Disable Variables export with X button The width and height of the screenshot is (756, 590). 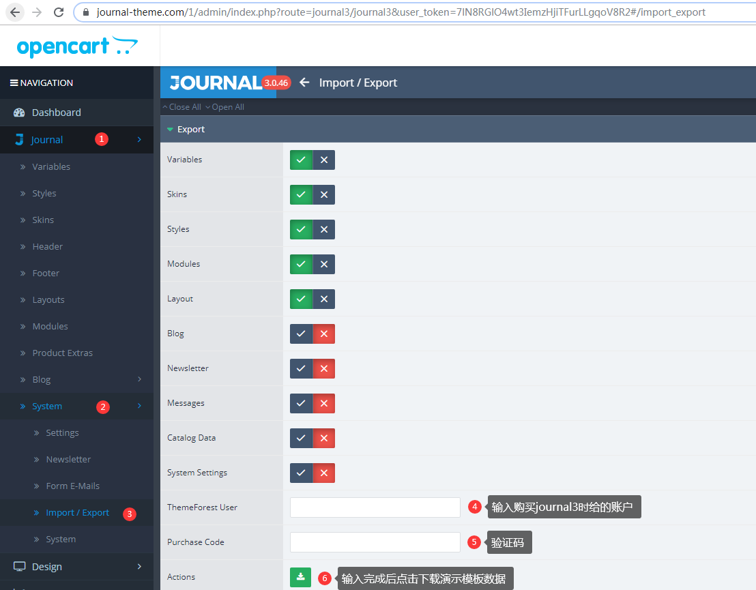pos(324,160)
